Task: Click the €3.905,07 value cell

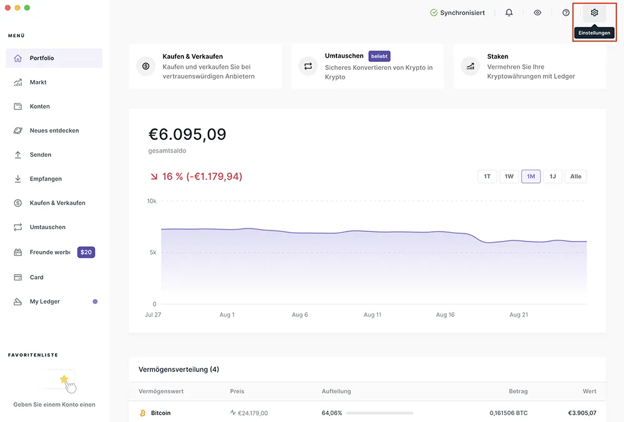Action: click(582, 413)
